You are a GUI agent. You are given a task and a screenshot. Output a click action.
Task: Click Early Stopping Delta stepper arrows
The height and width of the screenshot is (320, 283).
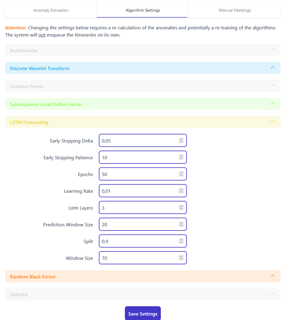tap(181, 140)
